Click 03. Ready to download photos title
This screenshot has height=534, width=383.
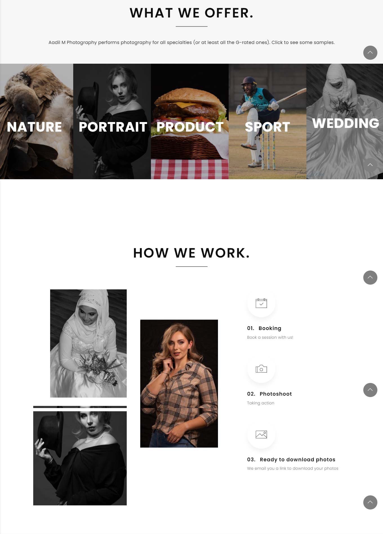291,460
